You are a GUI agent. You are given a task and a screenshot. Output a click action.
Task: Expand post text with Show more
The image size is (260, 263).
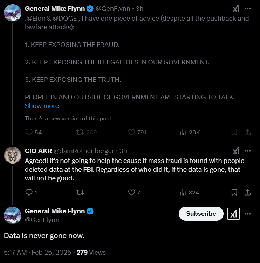[x=42, y=106]
